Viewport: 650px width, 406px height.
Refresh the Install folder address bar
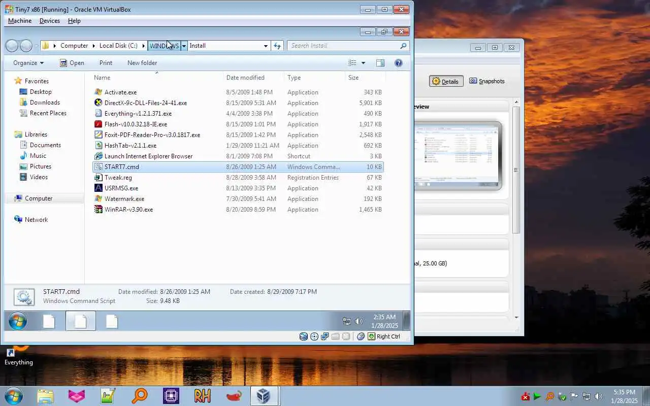[277, 46]
